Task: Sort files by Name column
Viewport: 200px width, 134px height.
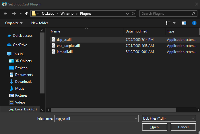Action: click(86, 31)
